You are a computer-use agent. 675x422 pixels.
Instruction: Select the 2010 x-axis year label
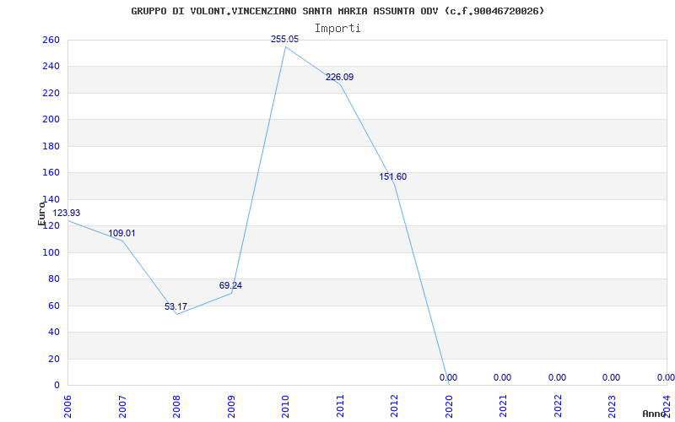click(285, 407)
